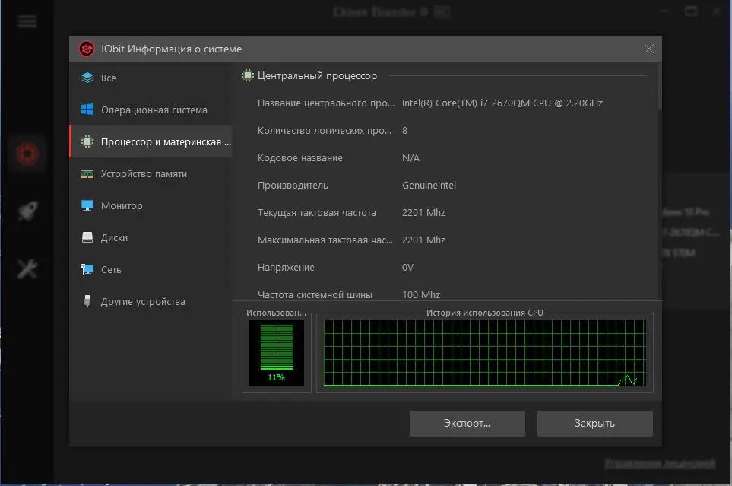Click the CPU usage bar meter
The height and width of the screenshot is (486, 732).
[x=277, y=347]
